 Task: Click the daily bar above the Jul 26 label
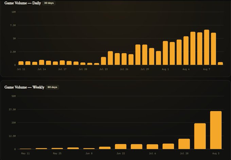pyautogui.click(x=124, y=59)
